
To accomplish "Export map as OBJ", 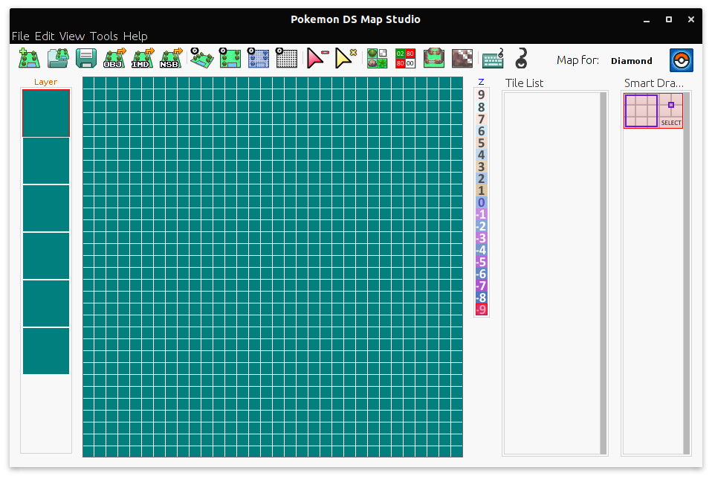I will click(x=114, y=59).
